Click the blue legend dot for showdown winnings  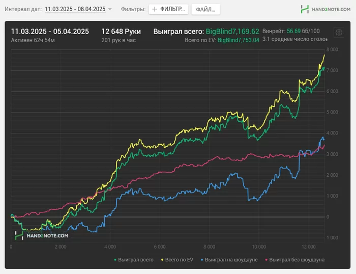202,260
